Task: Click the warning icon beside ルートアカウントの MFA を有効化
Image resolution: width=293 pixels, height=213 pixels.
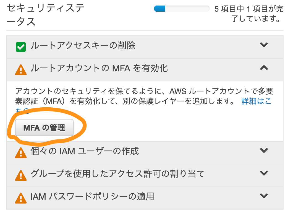Action: coord(21,70)
